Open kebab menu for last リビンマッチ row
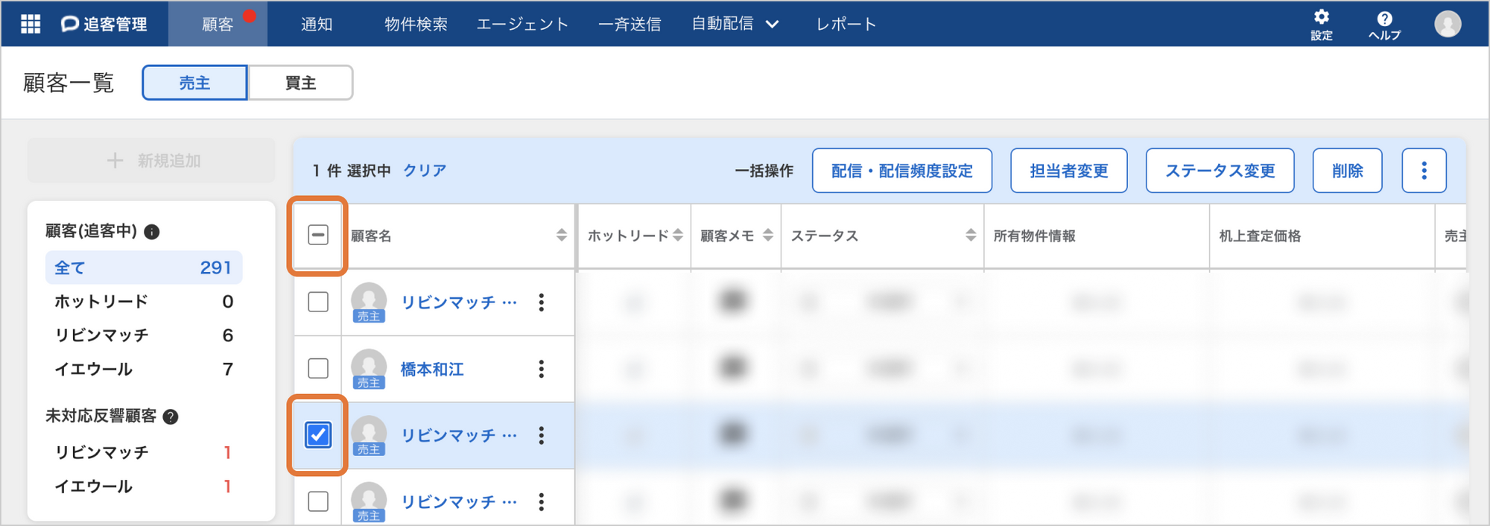 coord(542,501)
